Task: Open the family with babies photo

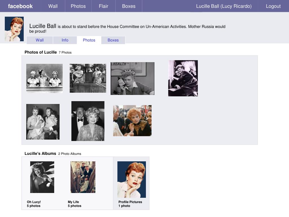Action: pyautogui.click(x=43, y=122)
